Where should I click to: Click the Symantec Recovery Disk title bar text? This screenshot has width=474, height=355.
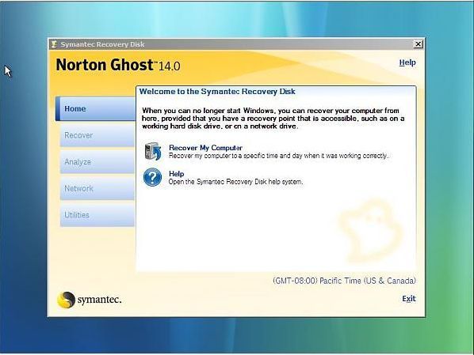pos(102,44)
